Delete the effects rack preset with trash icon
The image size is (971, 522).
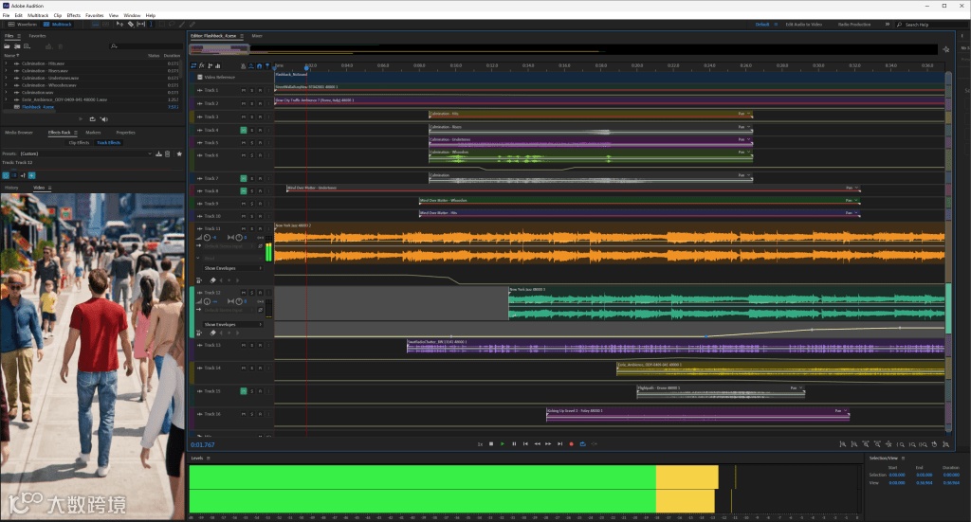coord(168,153)
